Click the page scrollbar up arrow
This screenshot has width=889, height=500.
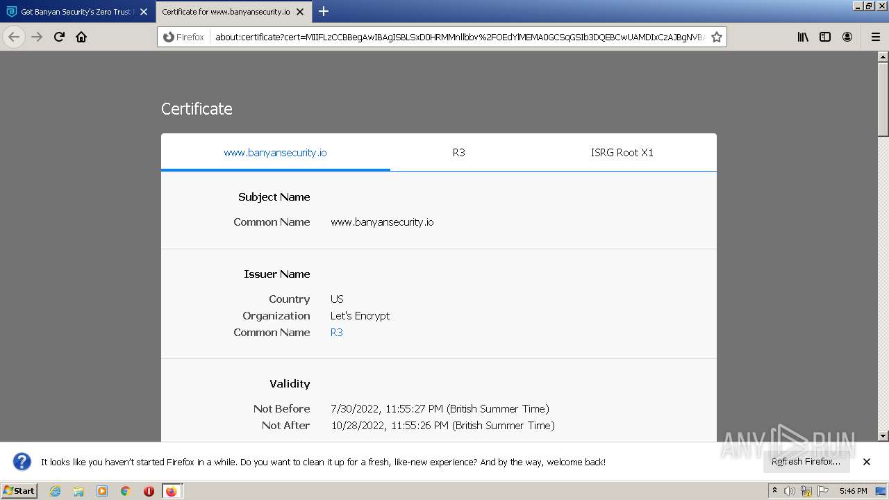point(883,57)
